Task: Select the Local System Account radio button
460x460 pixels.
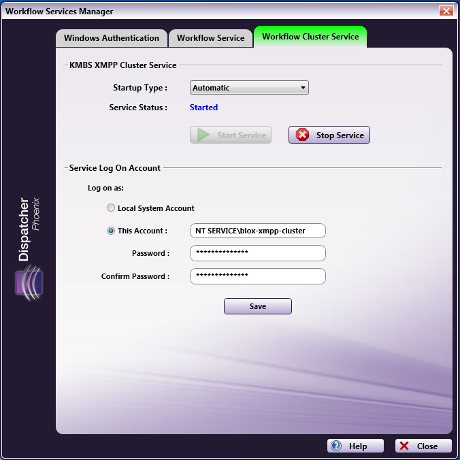Action: point(111,208)
